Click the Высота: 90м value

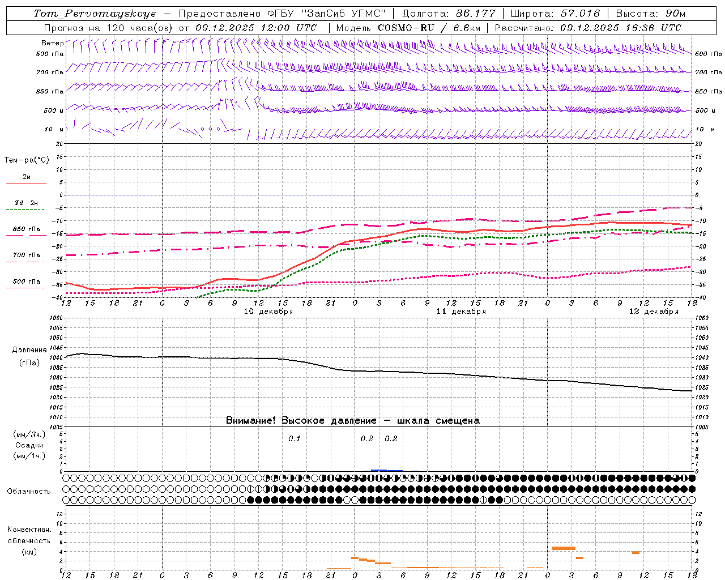[650, 14]
